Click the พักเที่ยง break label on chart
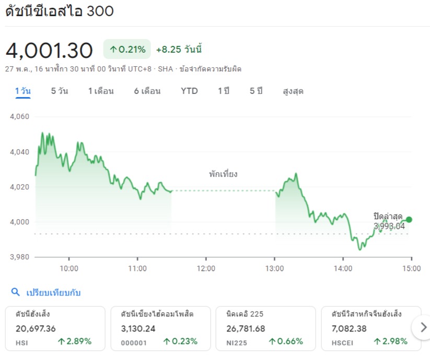This screenshot has height=355, width=430. point(223,174)
